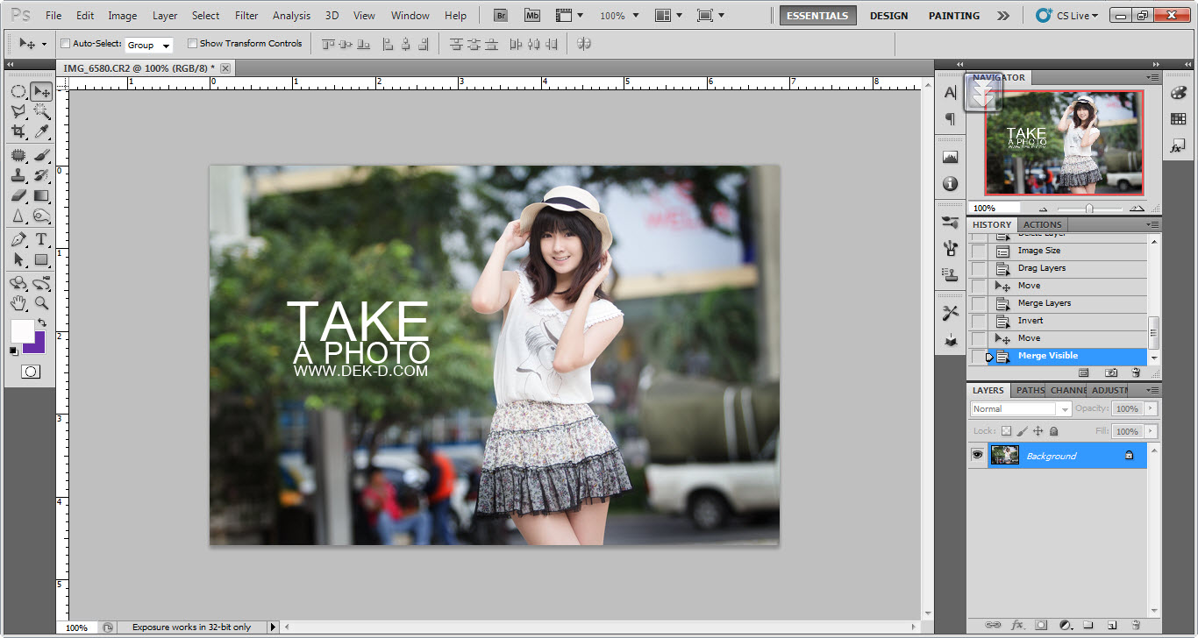The width and height of the screenshot is (1198, 638).
Task: Click the Launch Bridge icon
Action: (x=500, y=16)
